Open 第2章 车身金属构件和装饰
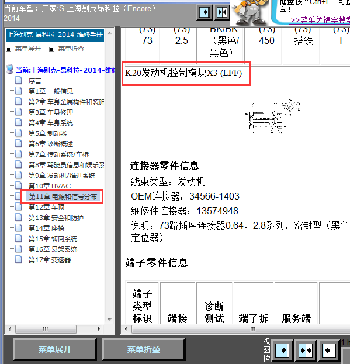Screen dimensions: 350x364 66,102
